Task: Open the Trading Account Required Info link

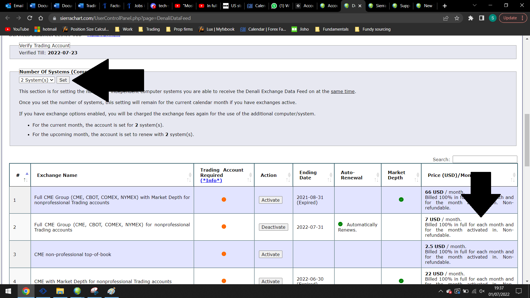Action: [211, 180]
